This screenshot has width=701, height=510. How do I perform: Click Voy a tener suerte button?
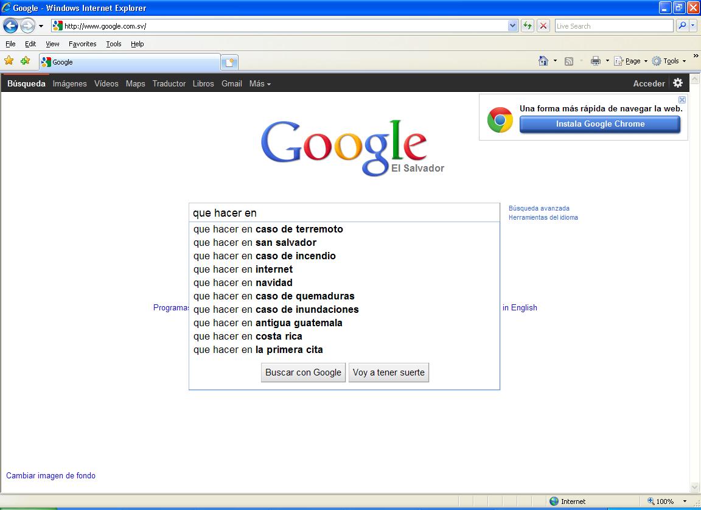388,372
